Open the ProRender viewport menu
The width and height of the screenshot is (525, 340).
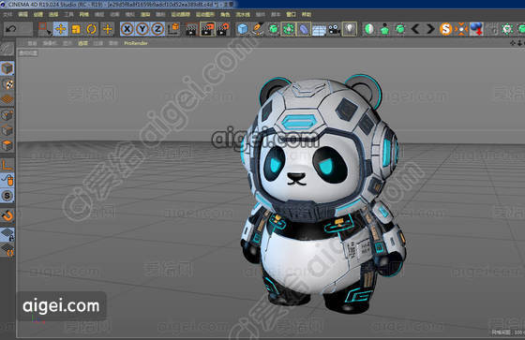pos(136,43)
